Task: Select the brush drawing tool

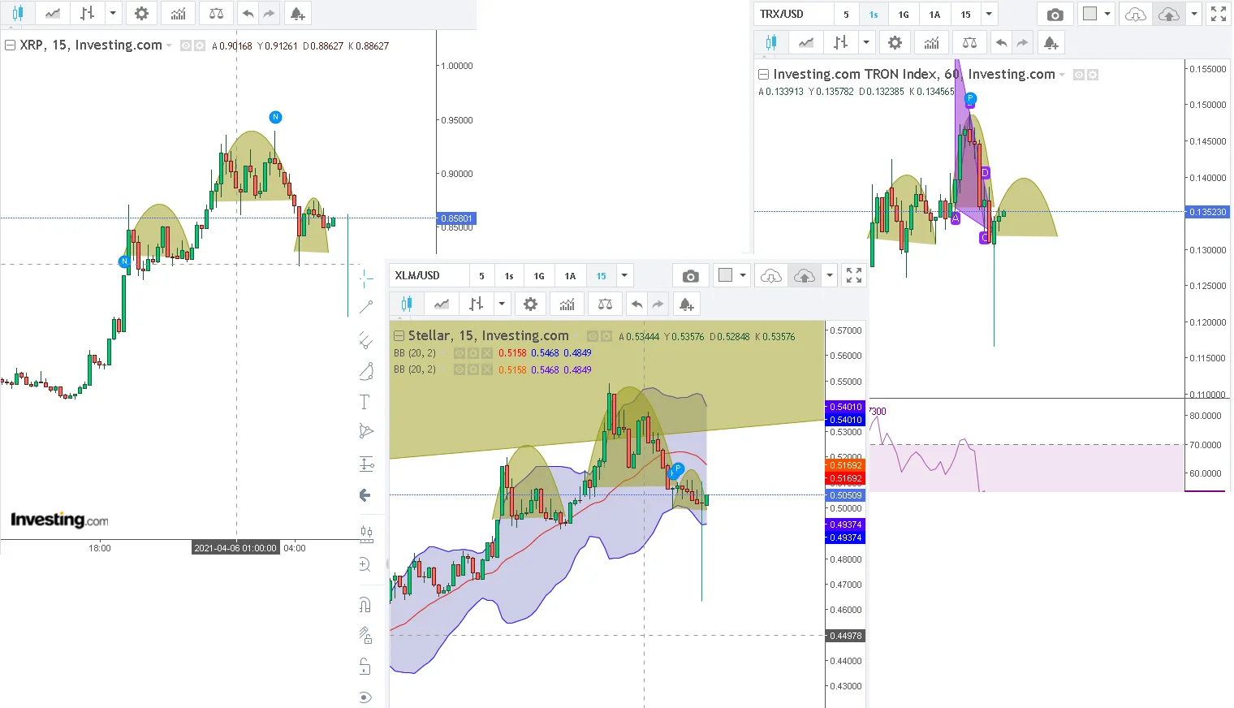Action: 366,372
